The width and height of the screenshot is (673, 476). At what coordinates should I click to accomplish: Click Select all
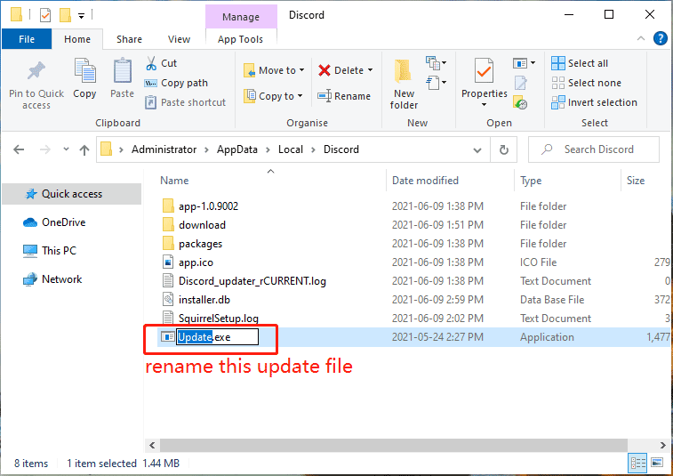[580, 63]
